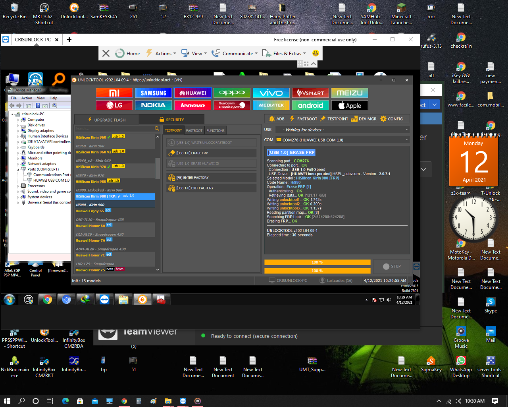508x407 pixels.
Task: Click upper 100% progress bar
Action: [x=317, y=262]
